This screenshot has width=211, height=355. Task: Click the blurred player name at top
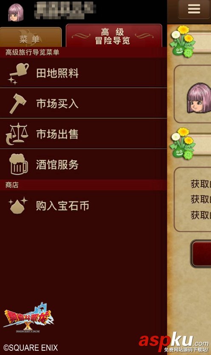pyautogui.click(x=65, y=10)
